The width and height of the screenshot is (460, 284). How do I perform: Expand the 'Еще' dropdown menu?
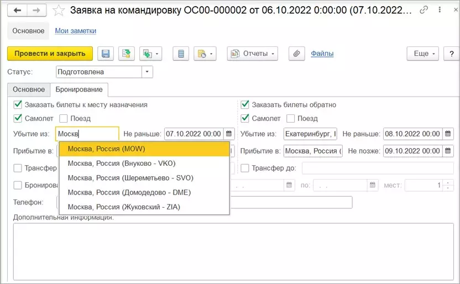[x=422, y=54]
